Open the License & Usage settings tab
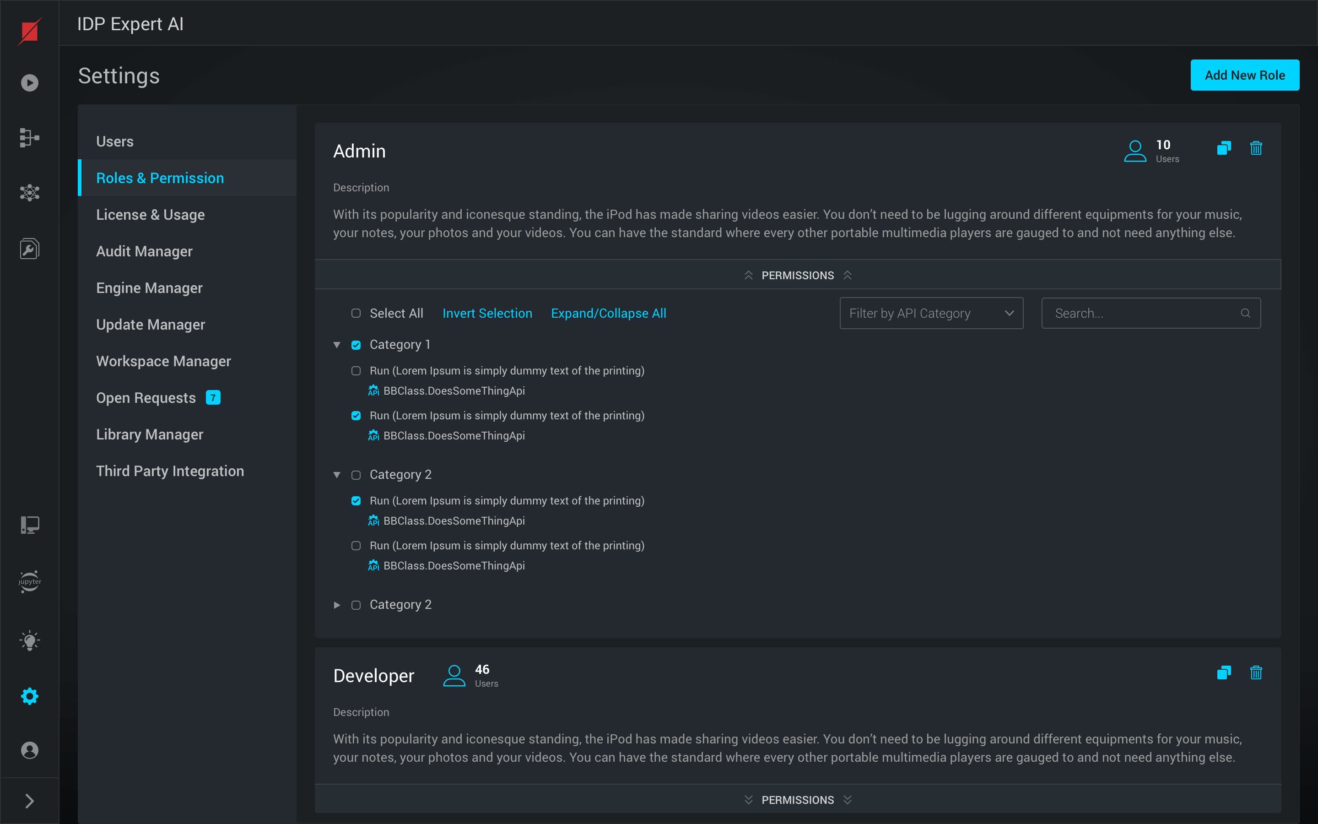 click(x=150, y=215)
